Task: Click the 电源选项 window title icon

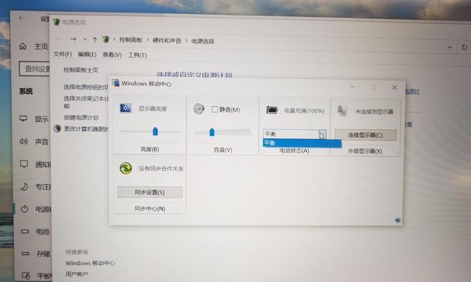Action: pos(56,22)
